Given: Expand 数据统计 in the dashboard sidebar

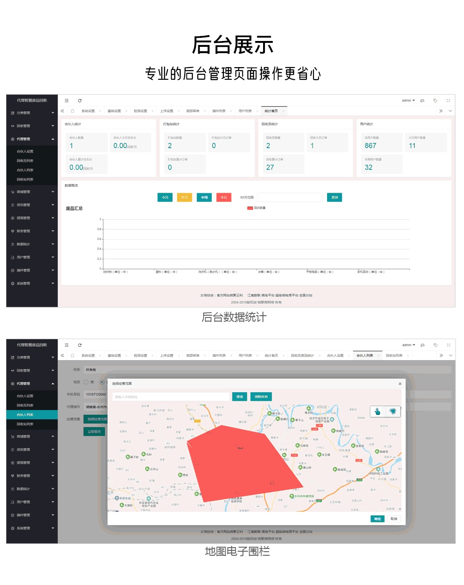Looking at the screenshot, I should (32, 244).
